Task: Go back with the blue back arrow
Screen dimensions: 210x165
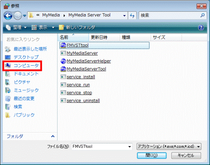Action: point(8,15)
